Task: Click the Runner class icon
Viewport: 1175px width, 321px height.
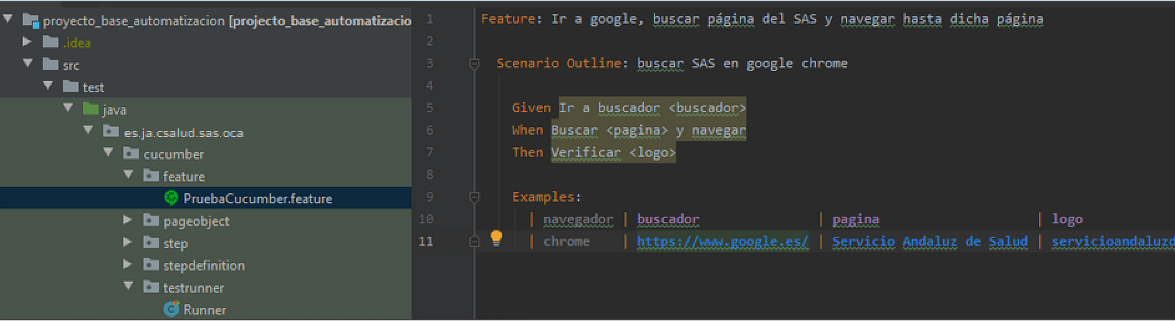Action: click(x=171, y=309)
